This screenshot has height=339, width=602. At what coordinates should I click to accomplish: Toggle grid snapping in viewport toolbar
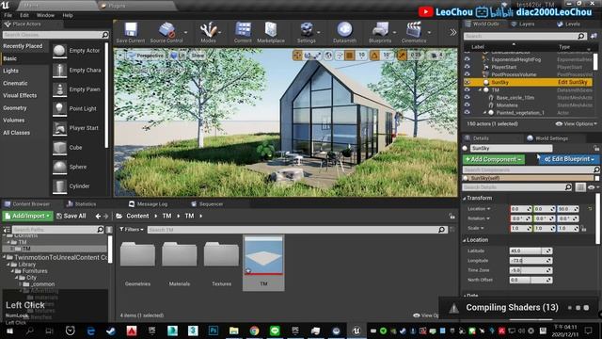[350, 56]
